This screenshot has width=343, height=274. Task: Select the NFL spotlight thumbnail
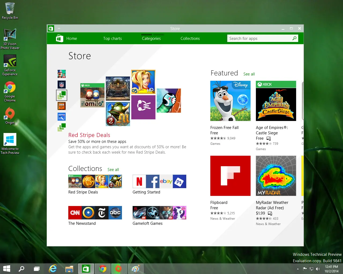(62, 85)
